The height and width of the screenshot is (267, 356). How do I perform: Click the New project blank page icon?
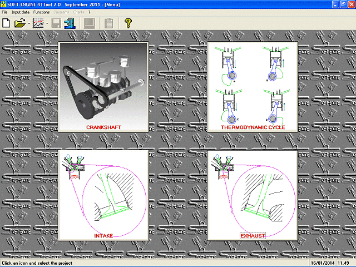point(6,23)
